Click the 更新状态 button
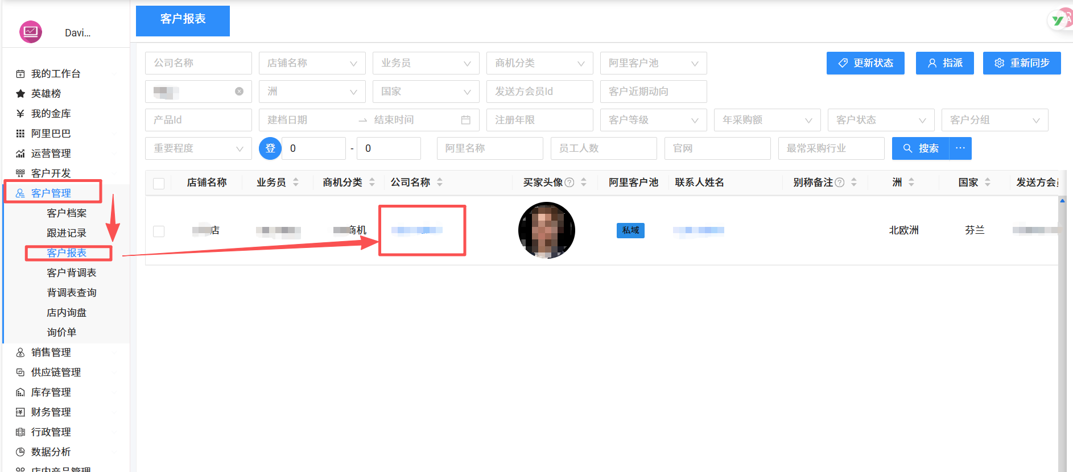 point(865,63)
